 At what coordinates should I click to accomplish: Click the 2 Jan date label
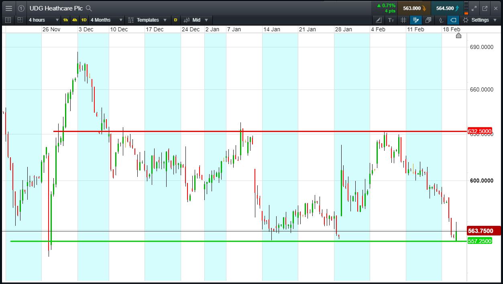212,29
